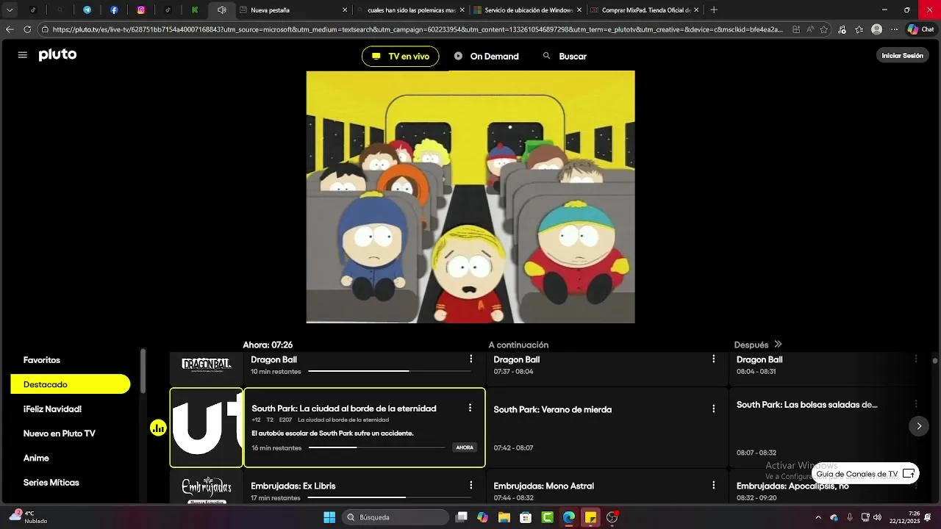This screenshot has width=941, height=529.
Task: Open volume control in system tray
Action: tap(877, 517)
